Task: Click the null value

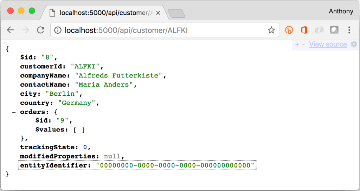Action: pyautogui.click(x=112, y=156)
